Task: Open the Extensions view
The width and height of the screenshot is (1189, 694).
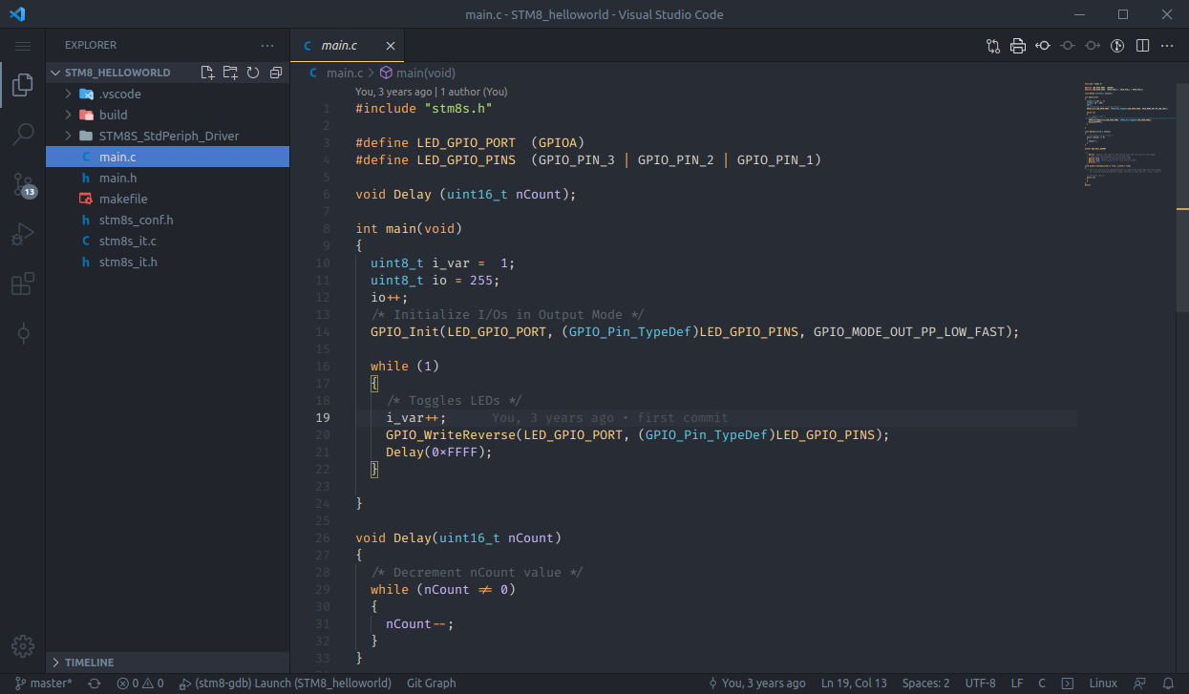Action: coord(23,284)
